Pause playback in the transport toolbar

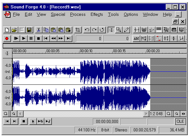point(31,39)
